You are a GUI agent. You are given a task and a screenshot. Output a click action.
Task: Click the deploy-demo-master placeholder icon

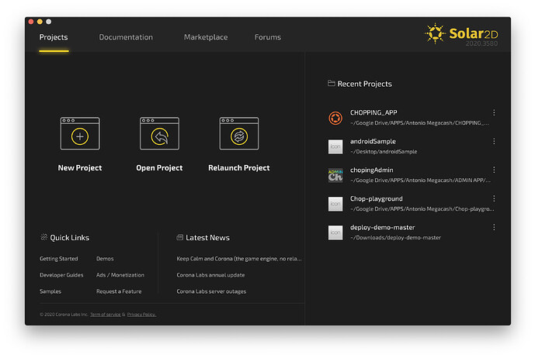point(335,232)
